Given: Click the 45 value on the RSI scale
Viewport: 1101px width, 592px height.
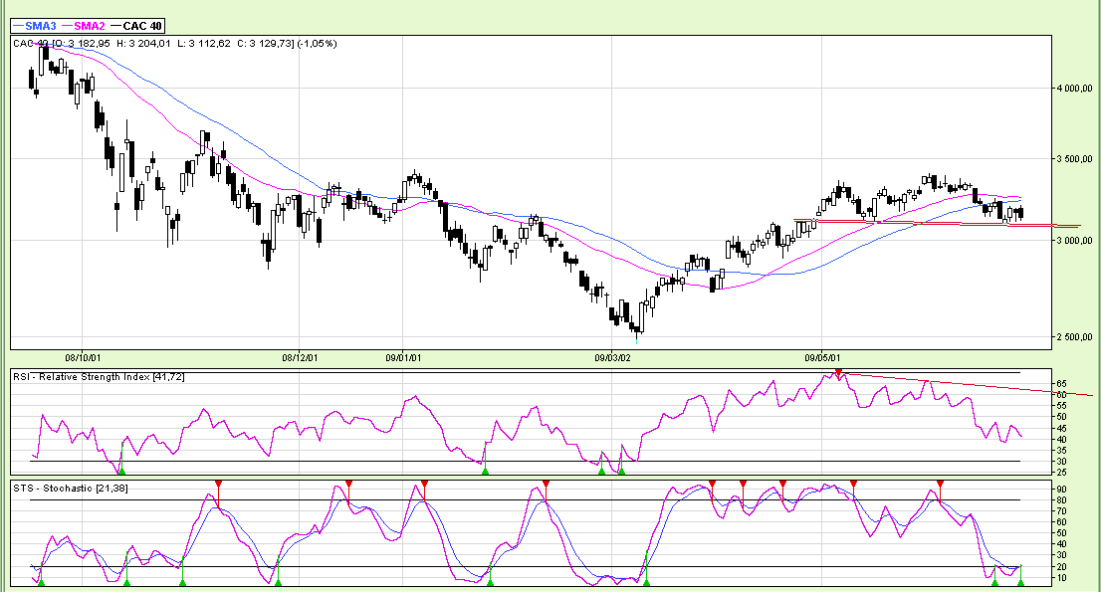Looking at the screenshot, I should tap(1061, 429).
